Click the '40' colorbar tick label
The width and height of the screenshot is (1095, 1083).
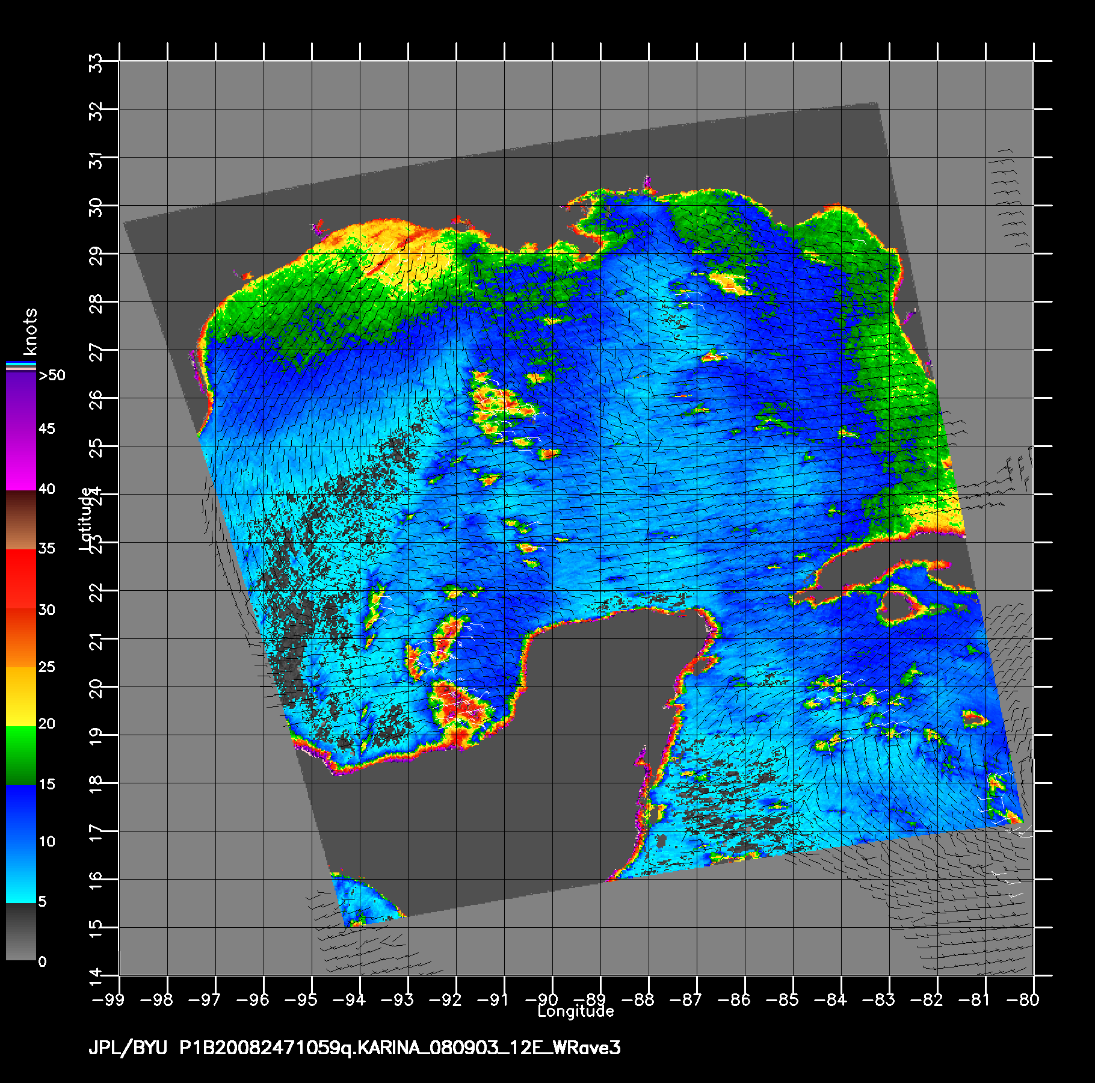(x=46, y=489)
